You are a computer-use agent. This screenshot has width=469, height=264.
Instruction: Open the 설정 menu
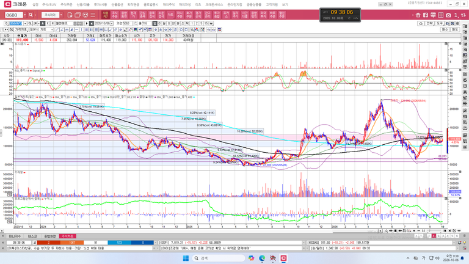coord(35,4)
